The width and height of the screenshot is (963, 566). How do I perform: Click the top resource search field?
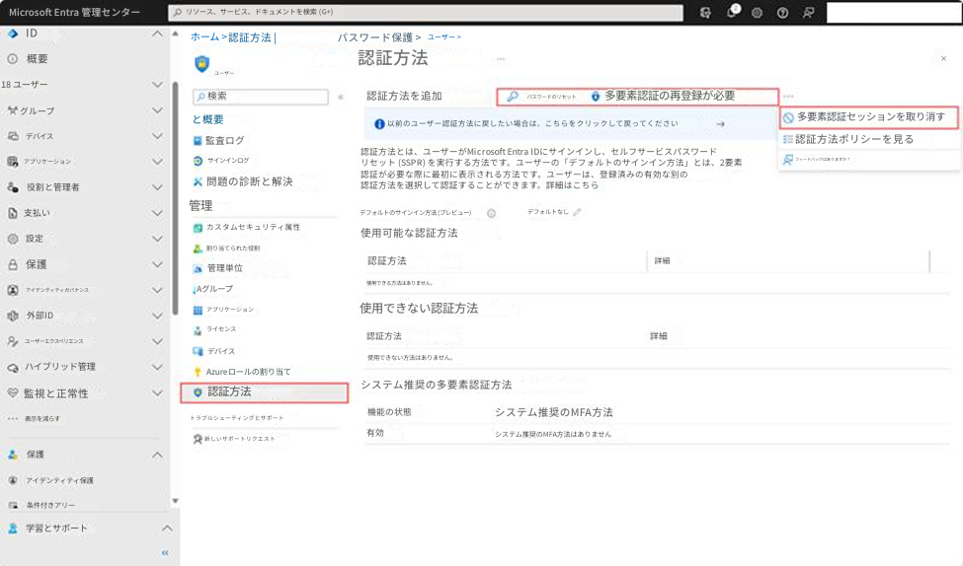pos(426,12)
